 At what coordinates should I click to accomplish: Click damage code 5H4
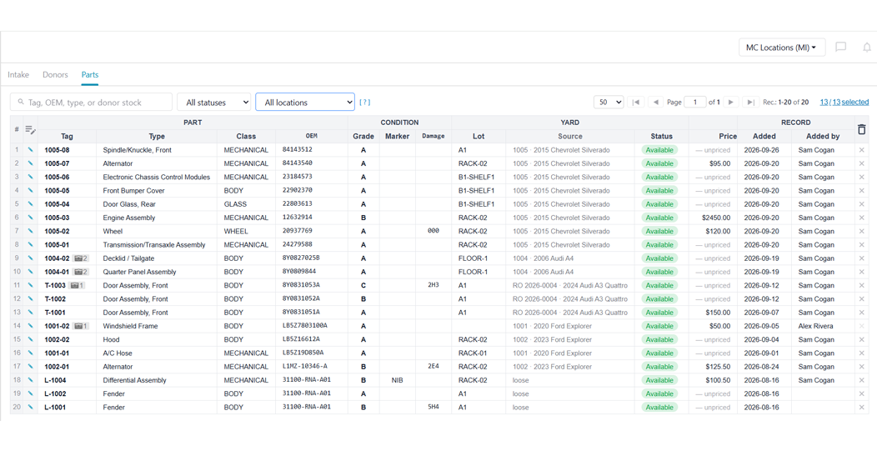(x=433, y=408)
